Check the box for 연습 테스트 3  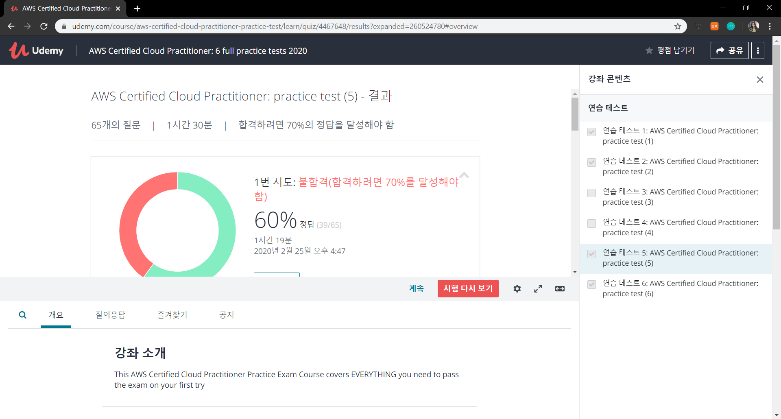click(592, 193)
